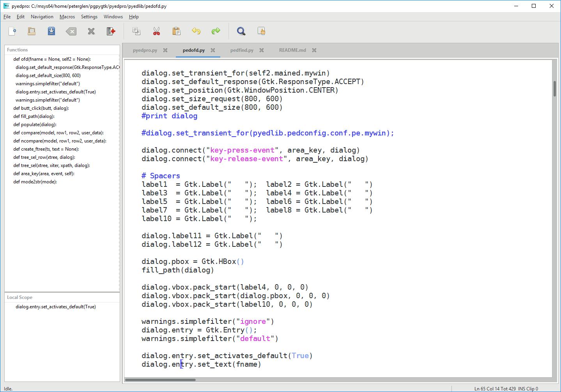Paste from clipboard icon

point(176,31)
